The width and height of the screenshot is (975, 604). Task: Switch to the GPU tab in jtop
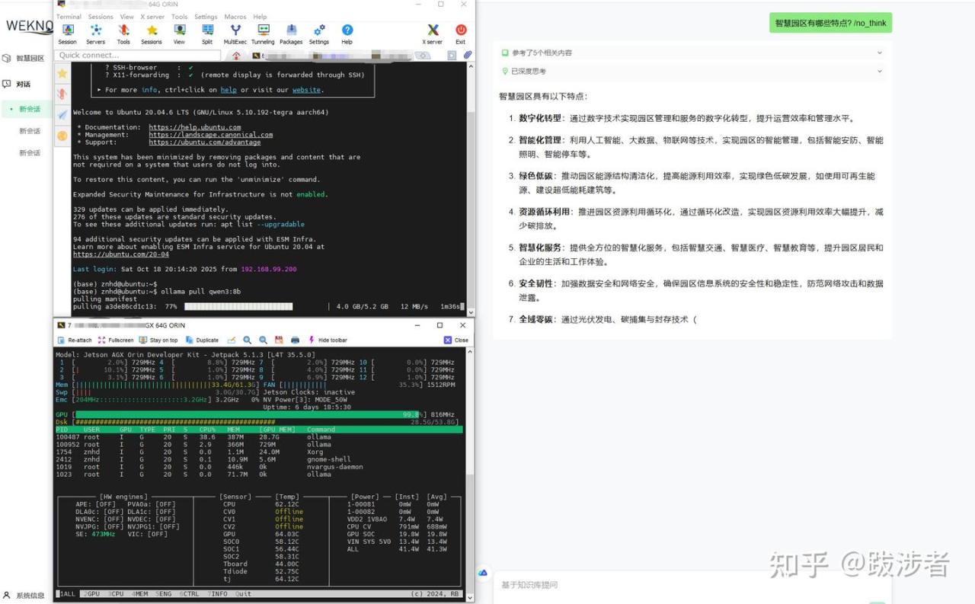coord(91,594)
